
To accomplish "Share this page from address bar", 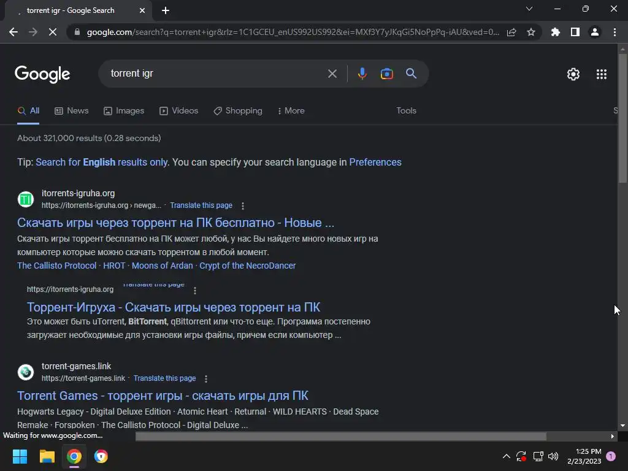I will pyautogui.click(x=511, y=32).
